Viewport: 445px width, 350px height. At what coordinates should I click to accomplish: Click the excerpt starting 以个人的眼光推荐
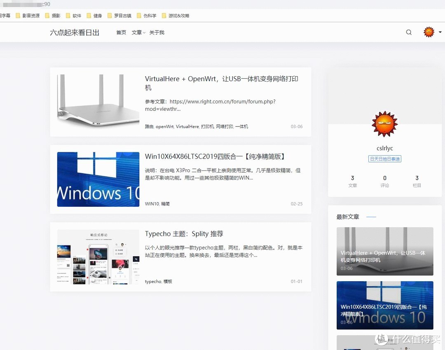click(224, 252)
